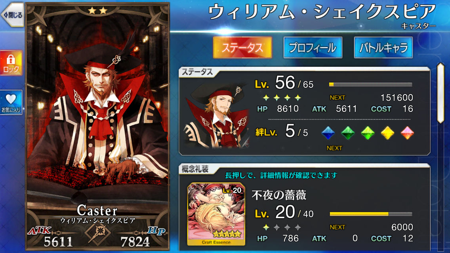450x253 pixels.
Task: Click the blue bond diamond gem
Action: tap(328, 133)
